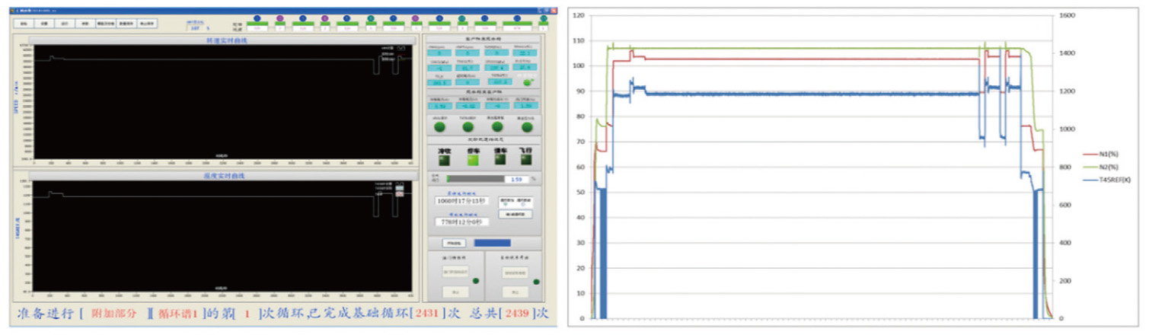
Task: Click the third engine state indicator light
Action: click(x=499, y=161)
